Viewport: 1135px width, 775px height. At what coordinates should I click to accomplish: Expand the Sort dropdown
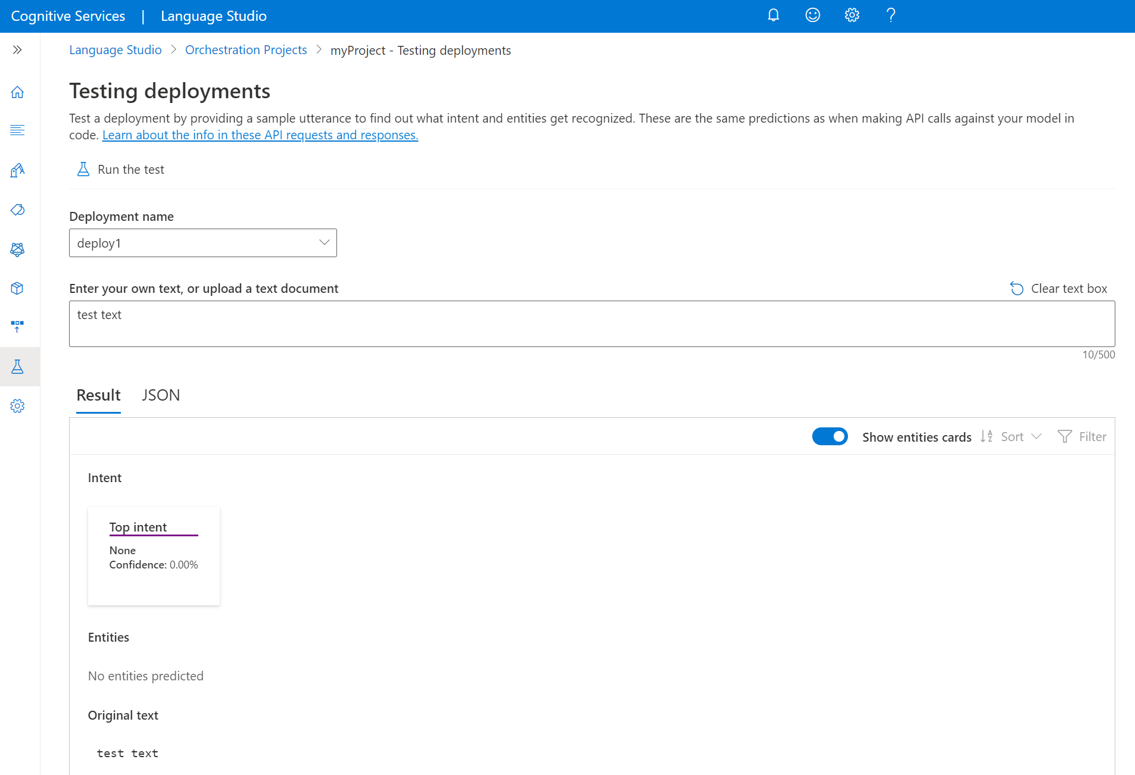[x=1012, y=437]
